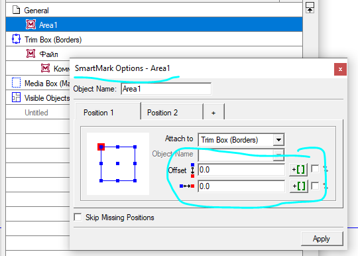Click the horizontal offset direction icon
Image resolution: width=358 pixels, height=256 pixels.
pos(187,186)
